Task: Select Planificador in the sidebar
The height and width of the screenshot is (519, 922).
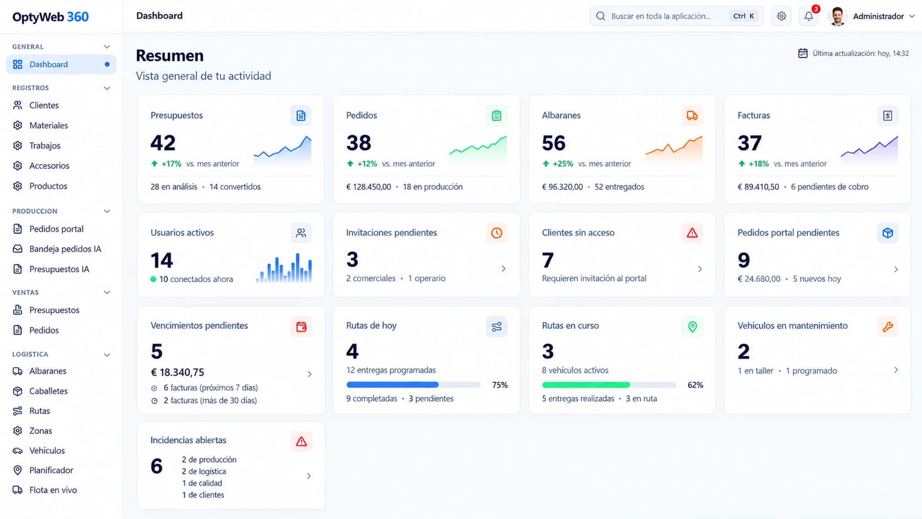Action: [61, 470]
